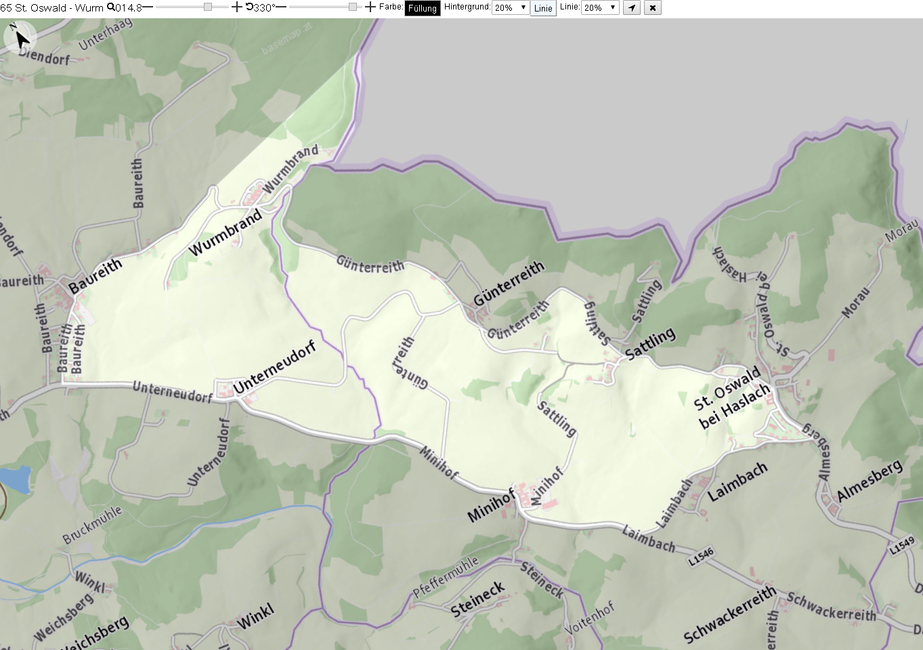Open the Hintergrund opacity dropdown
Image resolution: width=923 pixels, height=650 pixels.
point(511,8)
